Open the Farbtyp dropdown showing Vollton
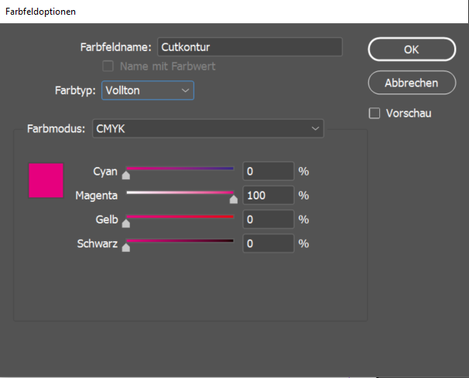Image resolution: width=469 pixels, height=378 pixels. click(x=147, y=90)
